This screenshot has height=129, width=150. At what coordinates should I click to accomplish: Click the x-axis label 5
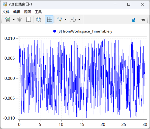point(40,124)
